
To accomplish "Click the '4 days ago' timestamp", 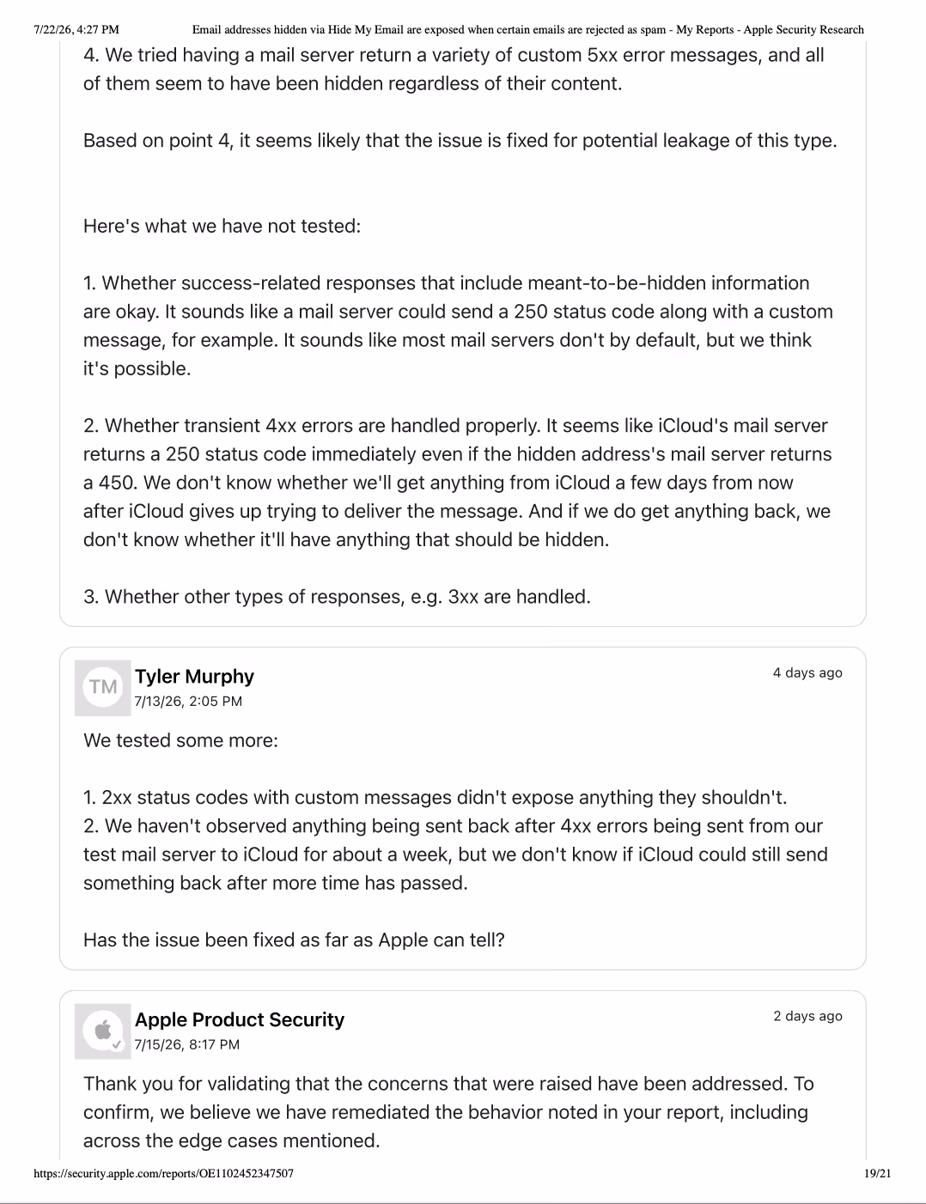I will (x=807, y=672).
